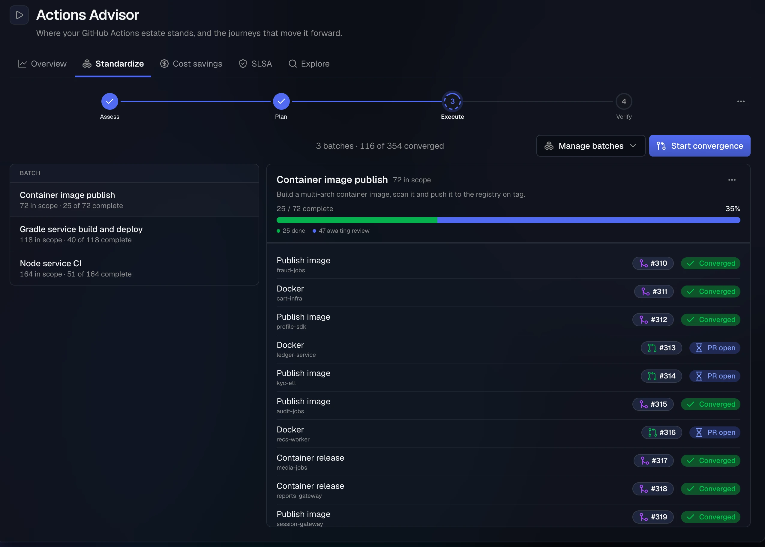
Task: Click the Start convergence button
Action: click(x=700, y=146)
